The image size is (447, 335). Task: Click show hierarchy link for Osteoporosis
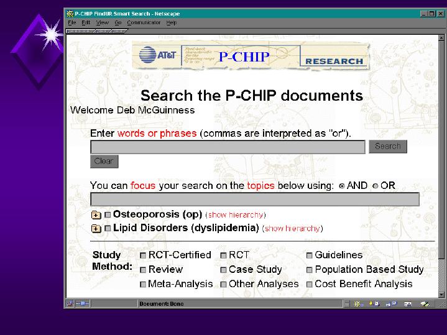[x=236, y=215]
